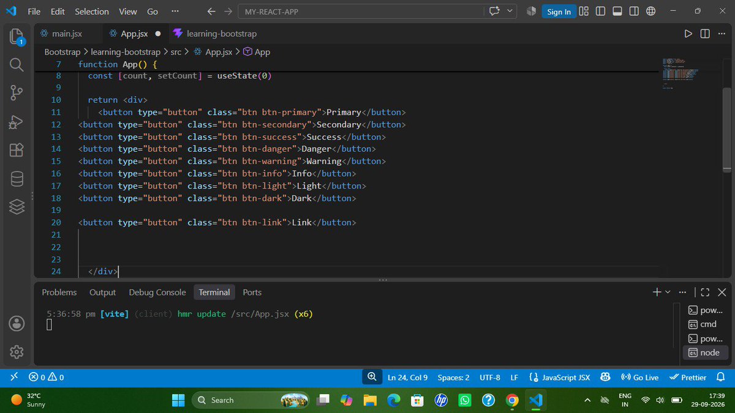Switch to the Ports panel tab
Image resolution: width=735 pixels, height=413 pixels.
(x=252, y=292)
